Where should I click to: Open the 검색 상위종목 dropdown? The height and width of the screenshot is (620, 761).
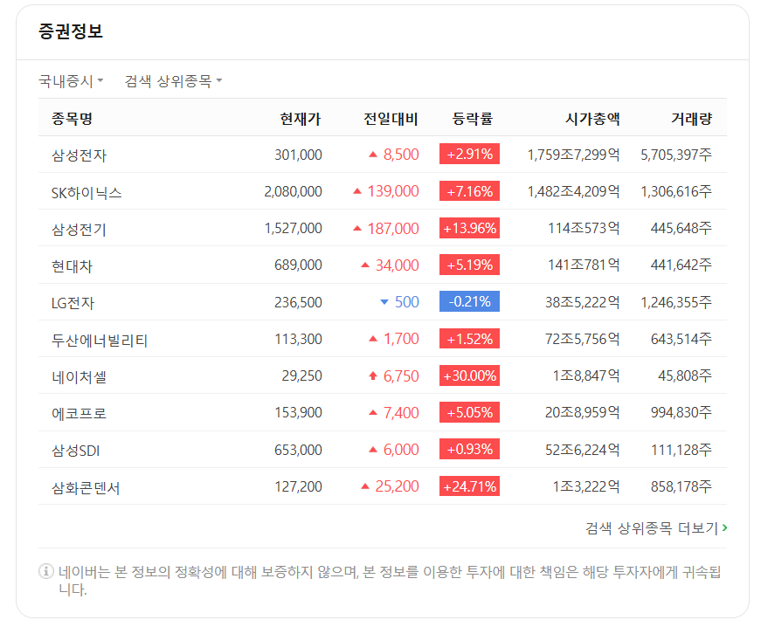(x=173, y=80)
